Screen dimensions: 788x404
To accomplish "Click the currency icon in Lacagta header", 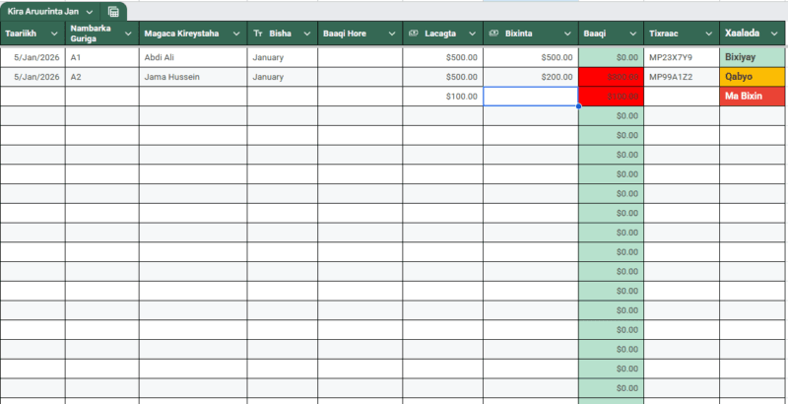I will (x=414, y=34).
